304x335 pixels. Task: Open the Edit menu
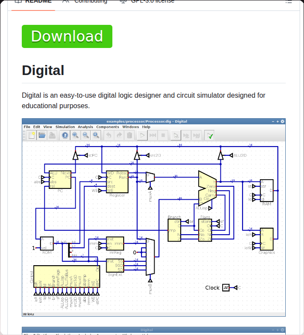[x=37, y=127]
